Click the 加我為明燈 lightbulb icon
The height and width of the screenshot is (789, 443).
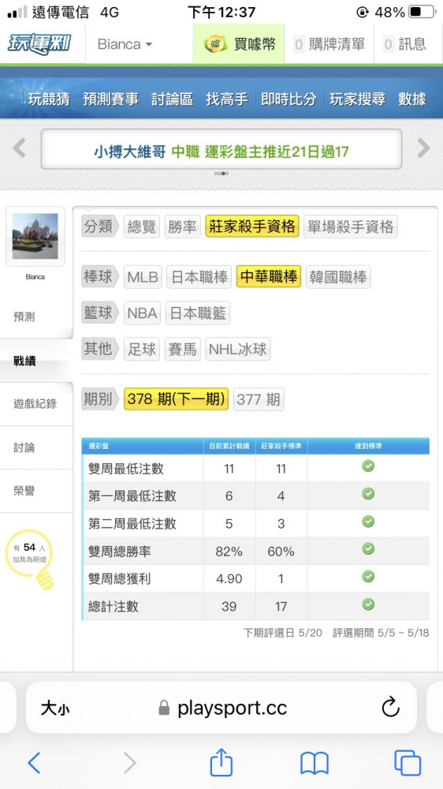[x=30, y=559]
